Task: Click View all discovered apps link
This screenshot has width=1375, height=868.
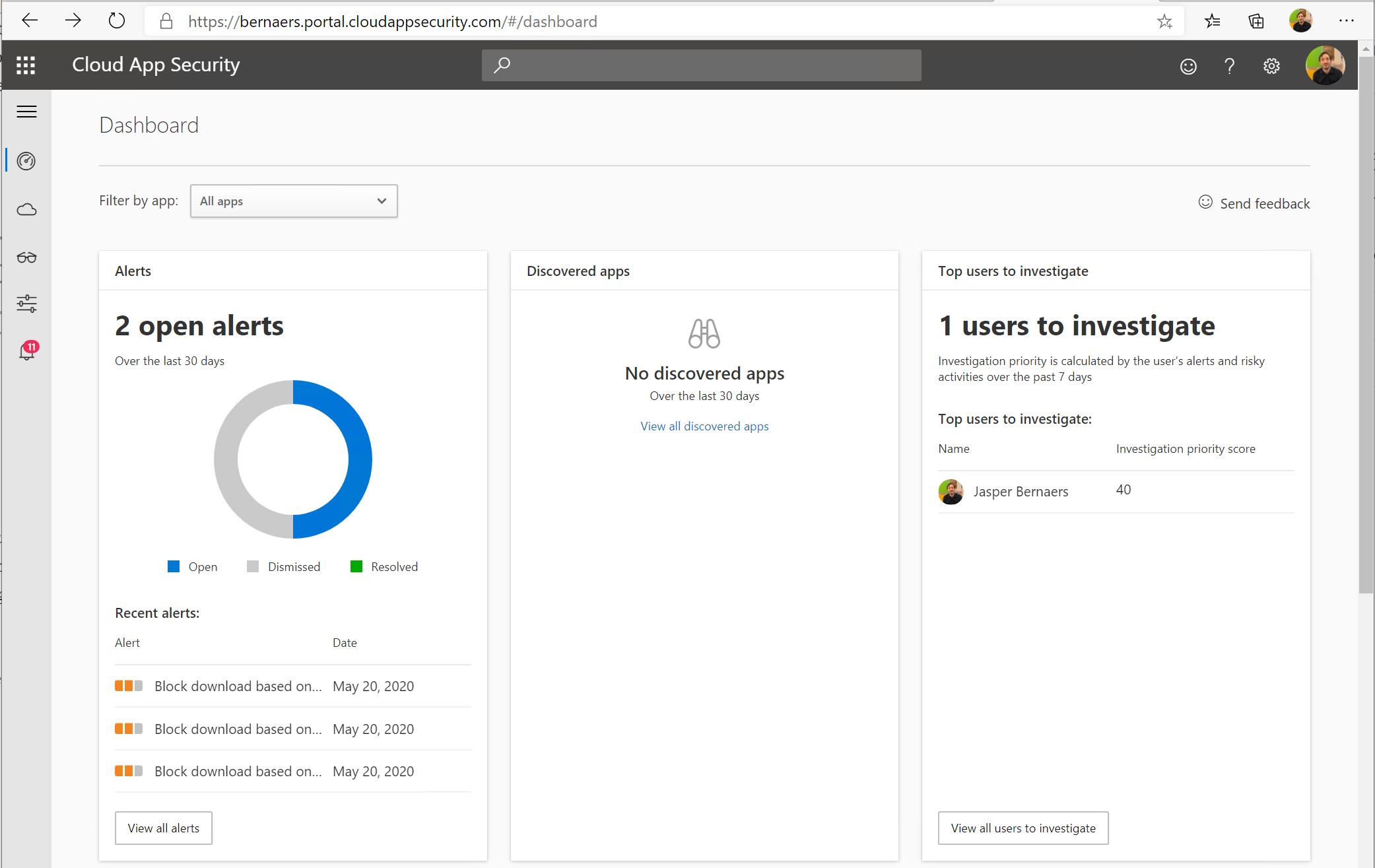Action: [704, 426]
